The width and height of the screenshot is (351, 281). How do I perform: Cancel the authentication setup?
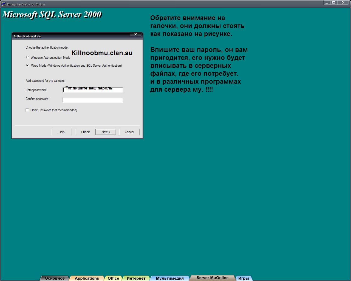(x=129, y=132)
